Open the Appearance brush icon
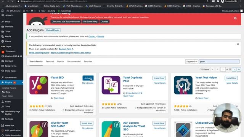 [x=3, y=77]
